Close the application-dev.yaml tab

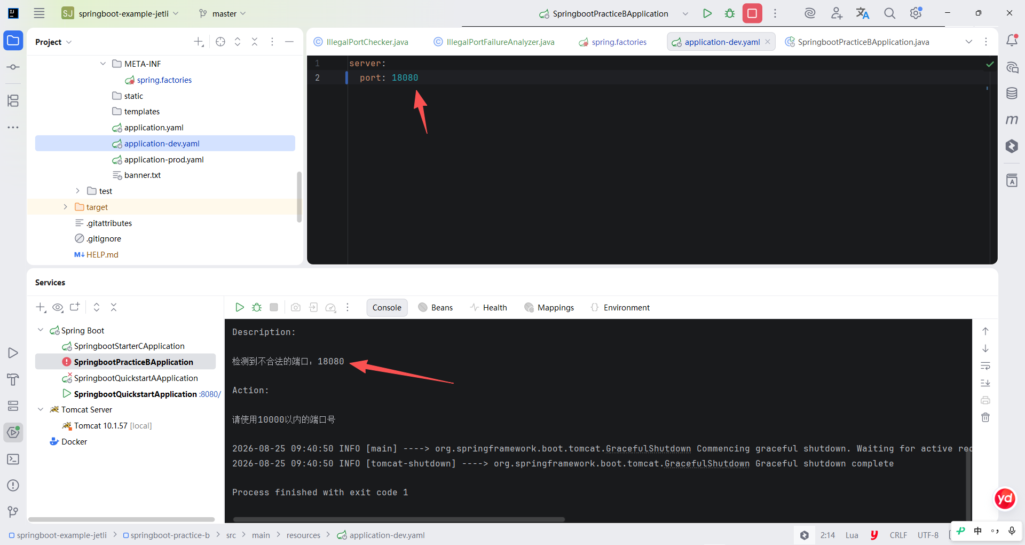768,42
